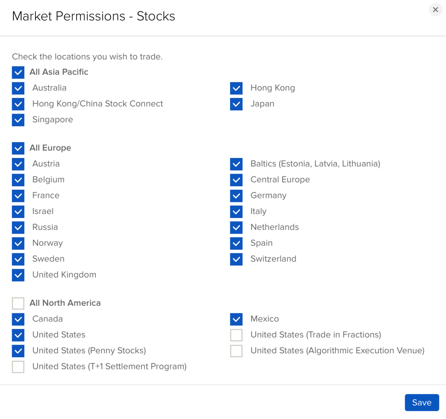
Task: Uncheck the All Asia Pacific checkbox
Action: pyautogui.click(x=18, y=72)
